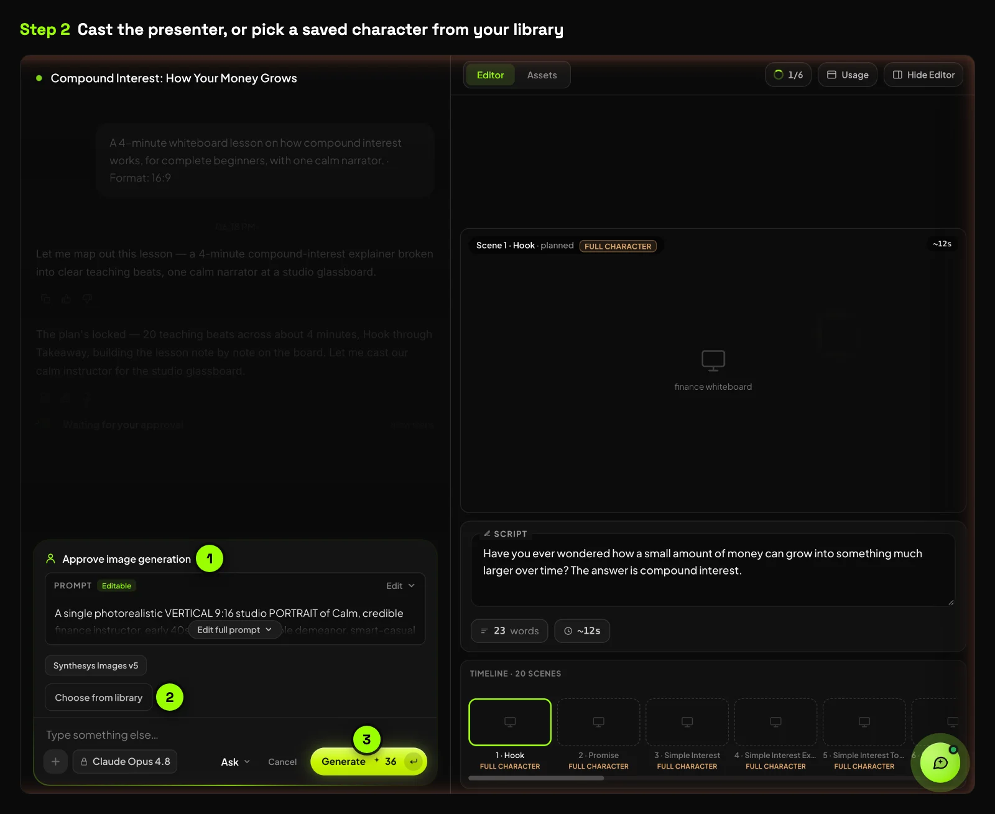
Task: Click Choose from library
Action: (x=99, y=698)
